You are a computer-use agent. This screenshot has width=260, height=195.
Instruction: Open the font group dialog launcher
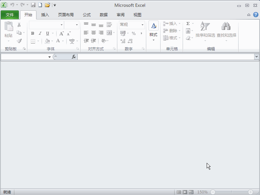pyautogui.click(x=78, y=49)
